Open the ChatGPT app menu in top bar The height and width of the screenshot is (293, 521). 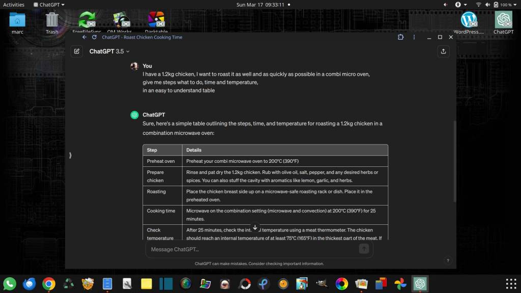49,5
